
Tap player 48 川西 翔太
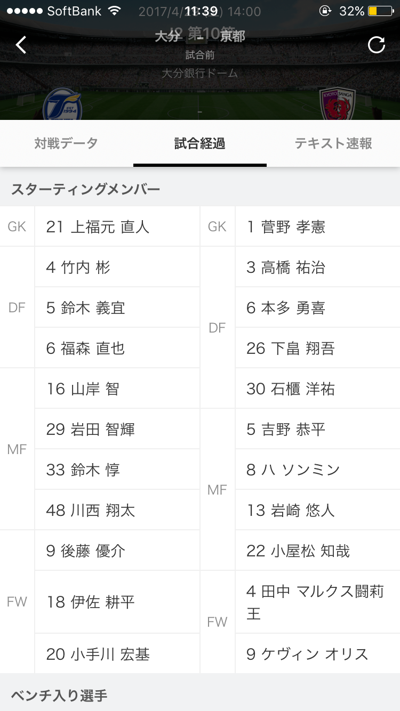(x=117, y=510)
